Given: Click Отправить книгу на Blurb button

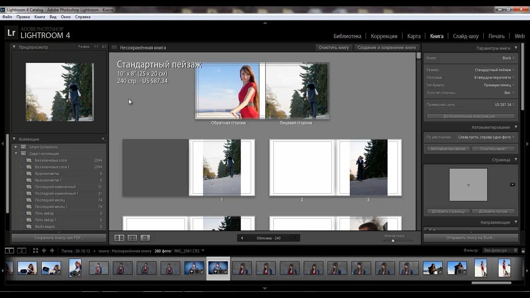Looking at the screenshot, I should [x=470, y=238].
